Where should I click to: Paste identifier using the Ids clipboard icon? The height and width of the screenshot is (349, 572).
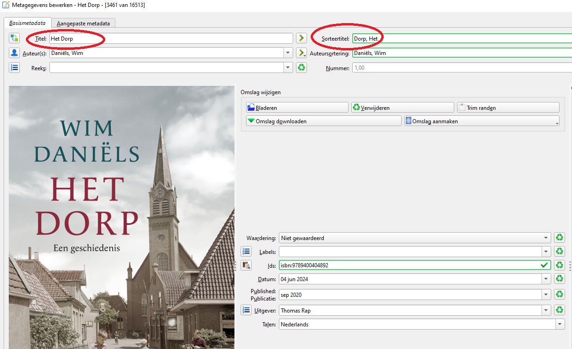tap(246, 265)
